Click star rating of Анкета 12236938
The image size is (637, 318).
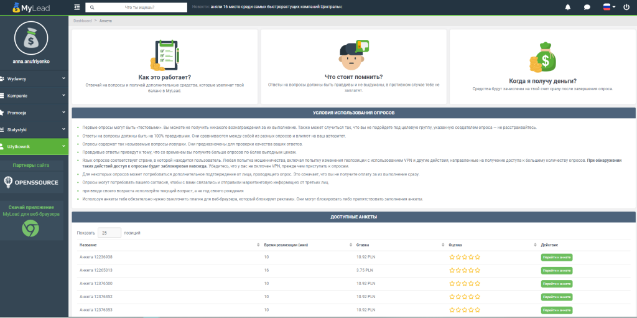(x=464, y=257)
